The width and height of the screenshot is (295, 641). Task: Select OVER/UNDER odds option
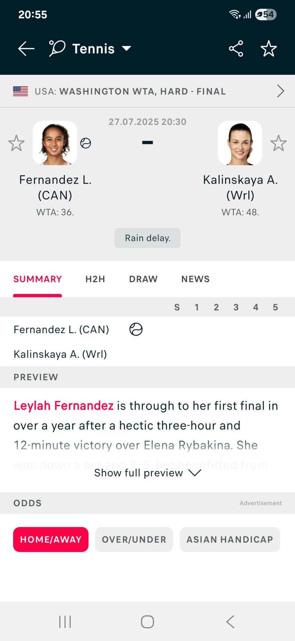click(x=134, y=539)
